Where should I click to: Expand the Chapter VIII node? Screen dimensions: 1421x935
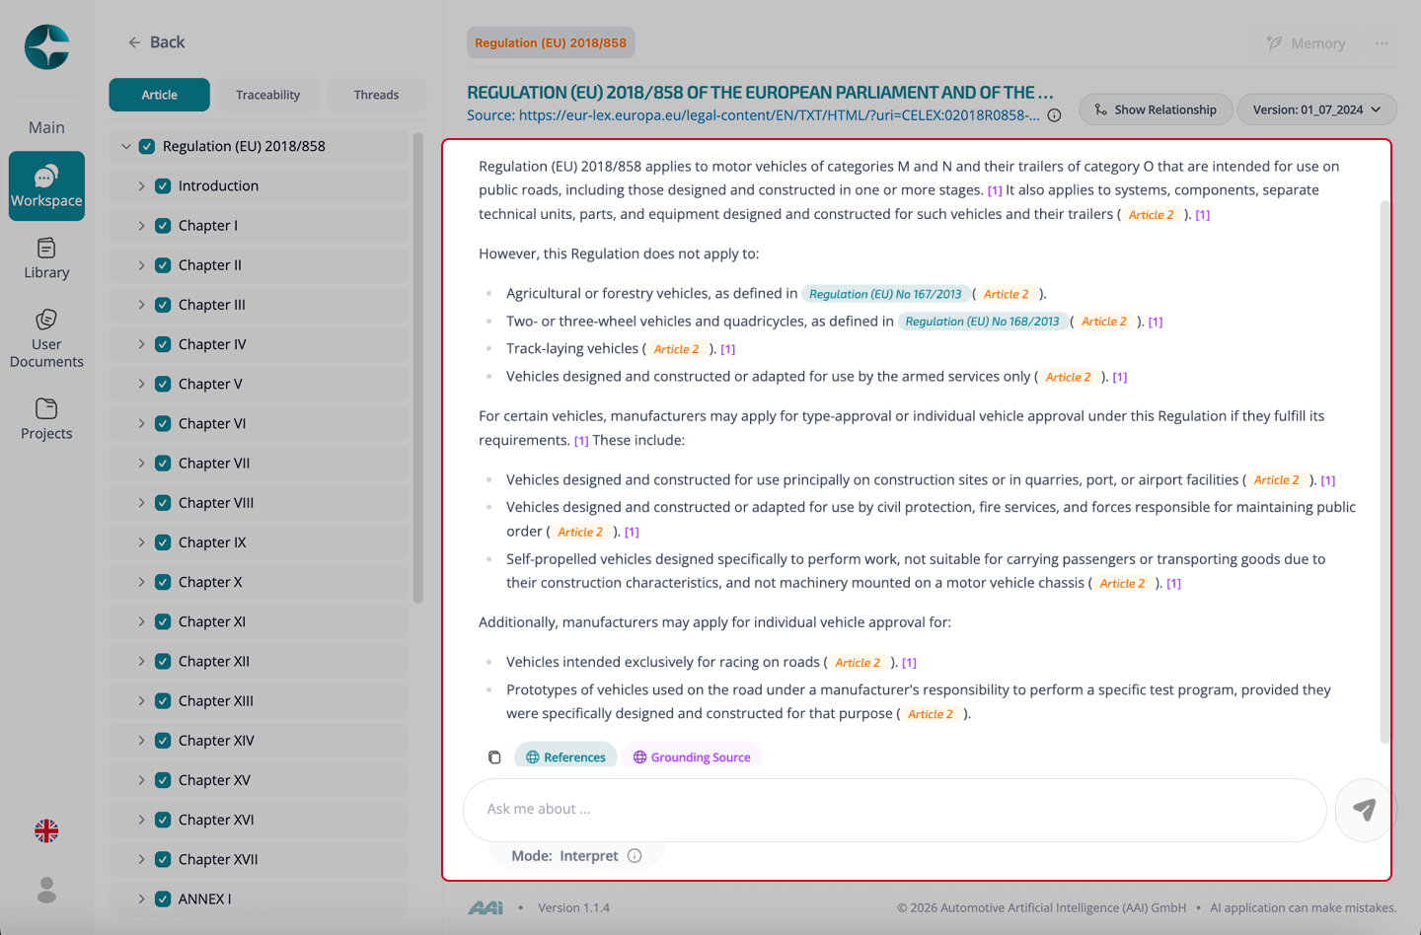tap(141, 503)
